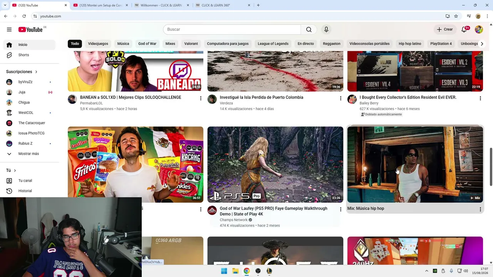Open options for BANEAN a SOL1XD video

(x=201, y=98)
